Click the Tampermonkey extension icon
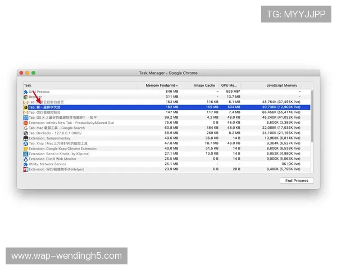Image resolution: width=337 pixels, height=270 pixels. click(x=26, y=138)
